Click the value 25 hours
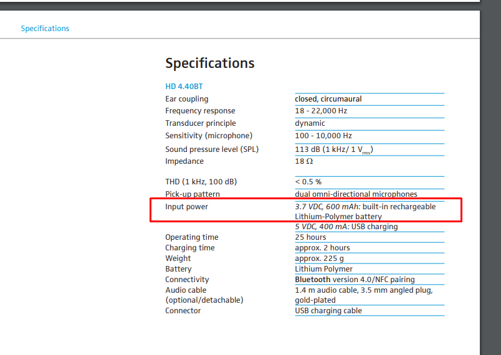The width and height of the screenshot is (501, 355). tap(310, 237)
